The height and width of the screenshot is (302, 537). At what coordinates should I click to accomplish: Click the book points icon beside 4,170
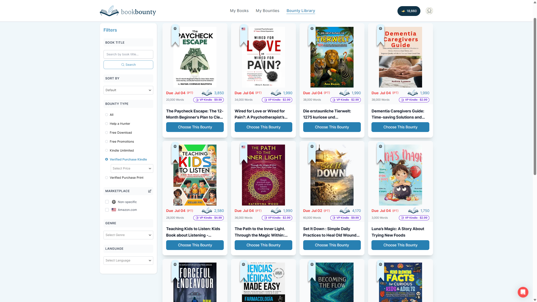pyautogui.click(x=345, y=211)
